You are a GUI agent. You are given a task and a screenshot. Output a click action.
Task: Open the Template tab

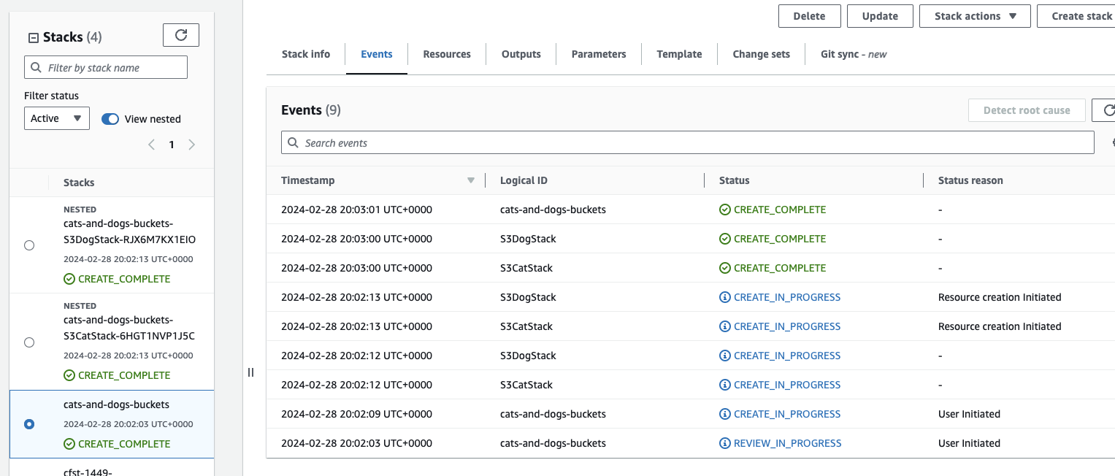(678, 54)
